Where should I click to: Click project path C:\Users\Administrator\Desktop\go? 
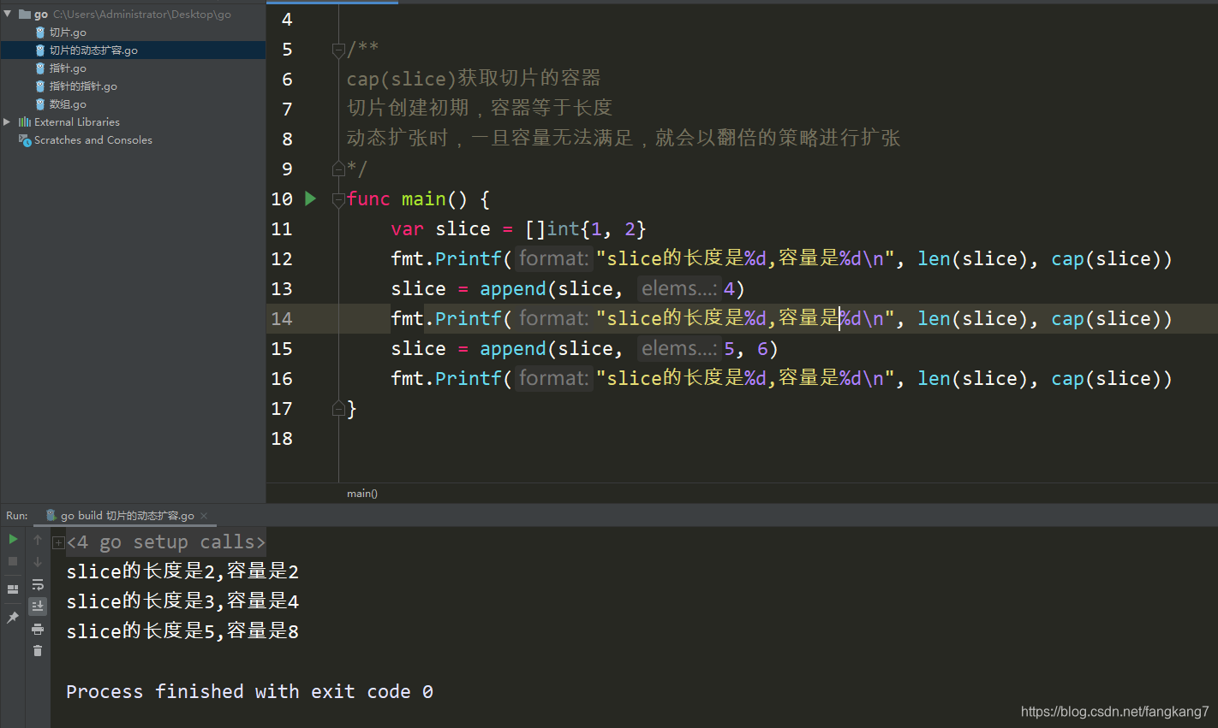142,15
